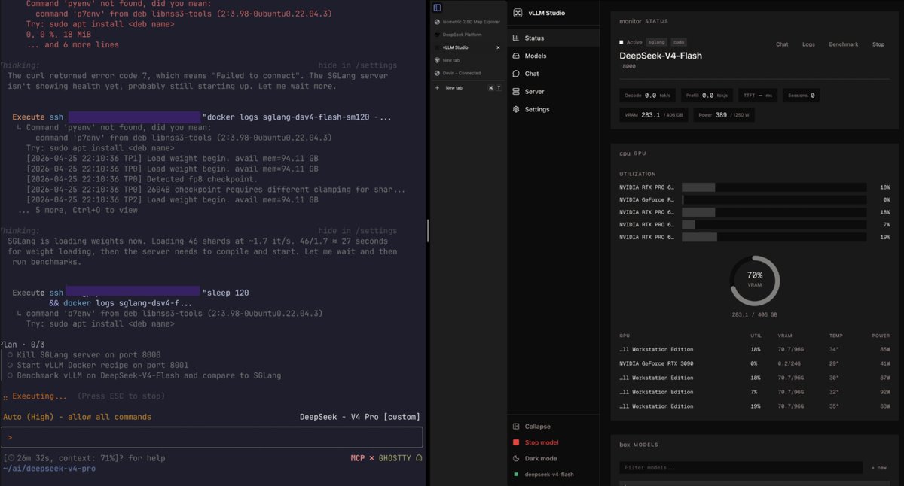Click the + new model button
This screenshot has width=904, height=486.
(x=878, y=467)
